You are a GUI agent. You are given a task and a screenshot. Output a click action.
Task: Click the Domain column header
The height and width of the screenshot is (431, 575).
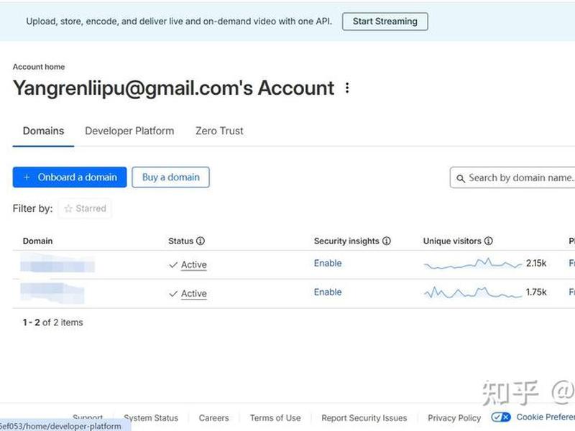(38, 241)
